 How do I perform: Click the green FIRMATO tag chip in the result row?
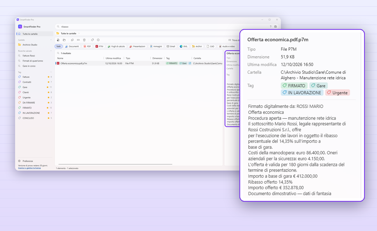coord(172,63)
